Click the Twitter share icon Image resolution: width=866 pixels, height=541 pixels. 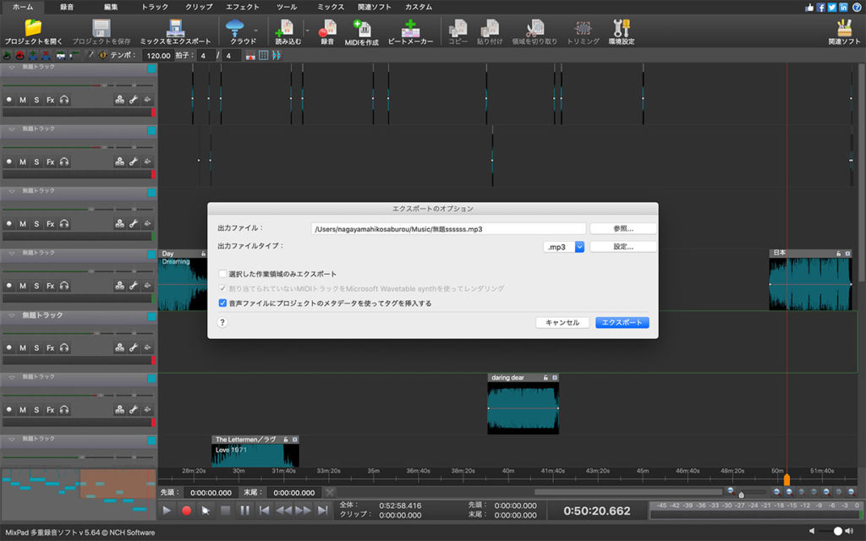pos(832,7)
